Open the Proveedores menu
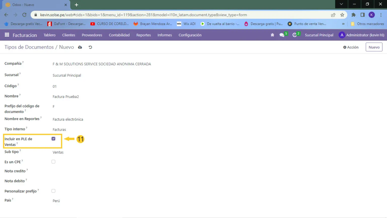This screenshot has height=218, width=387. (x=92, y=35)
